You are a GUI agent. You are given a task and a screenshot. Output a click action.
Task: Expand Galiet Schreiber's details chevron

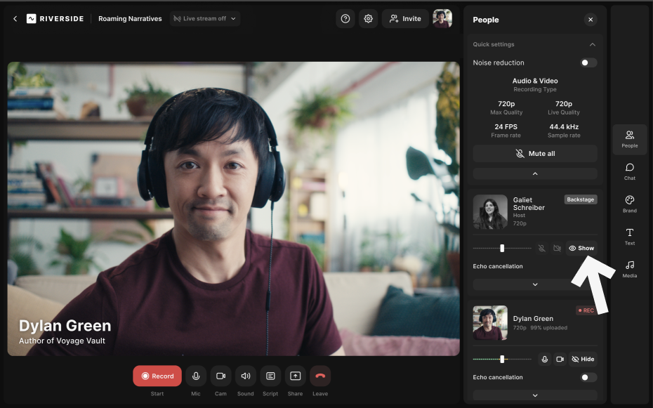535,284
